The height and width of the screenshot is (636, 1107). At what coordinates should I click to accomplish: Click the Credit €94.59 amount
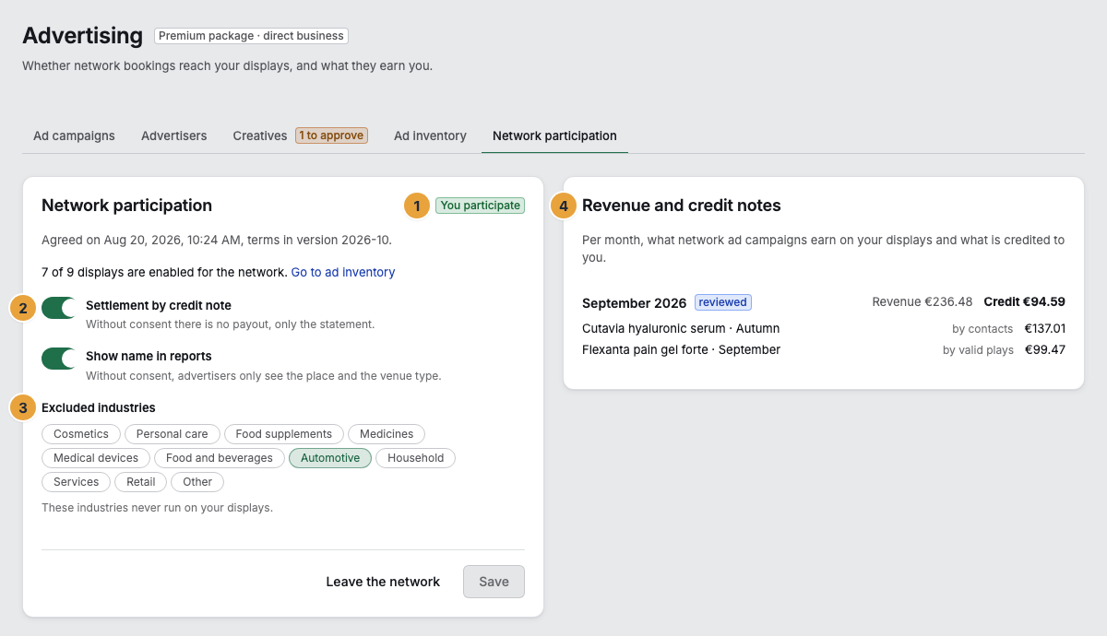pyautogui.click(x=1024, y=301)
